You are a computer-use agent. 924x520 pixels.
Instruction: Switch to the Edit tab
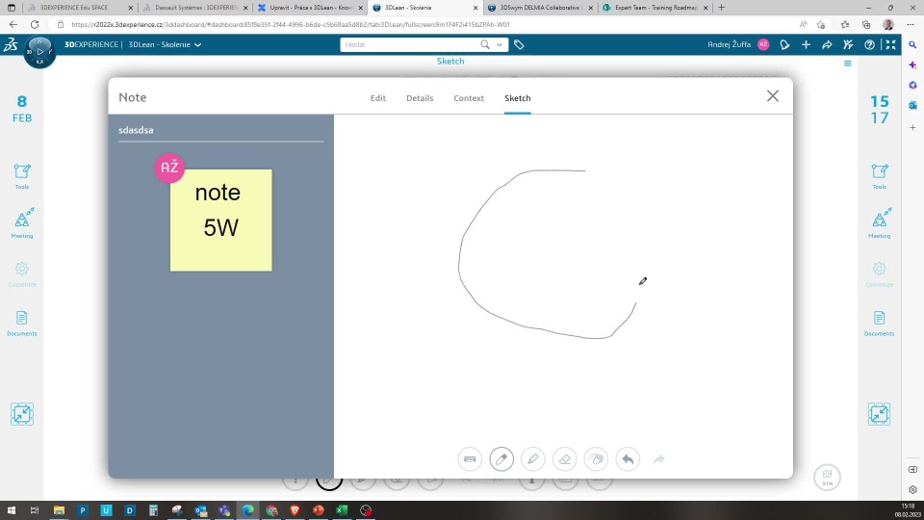(378, 98)
